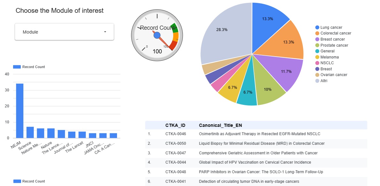Select the Science bar in the chart
The image size is (380, 186).
pos(30,132)
